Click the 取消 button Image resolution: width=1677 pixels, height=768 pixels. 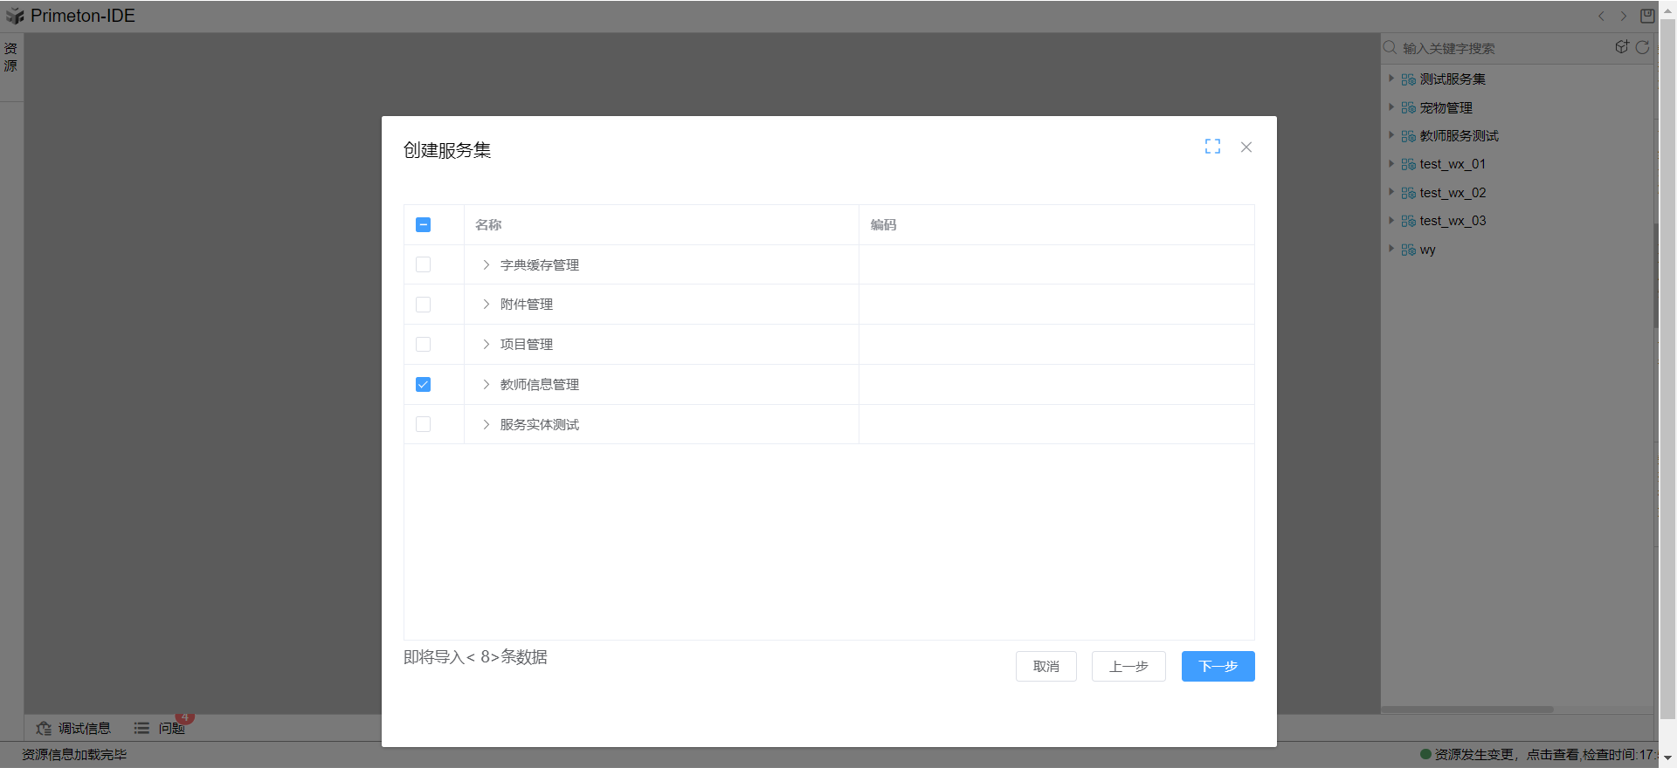pyautogui.click(x=1046, y=666)
